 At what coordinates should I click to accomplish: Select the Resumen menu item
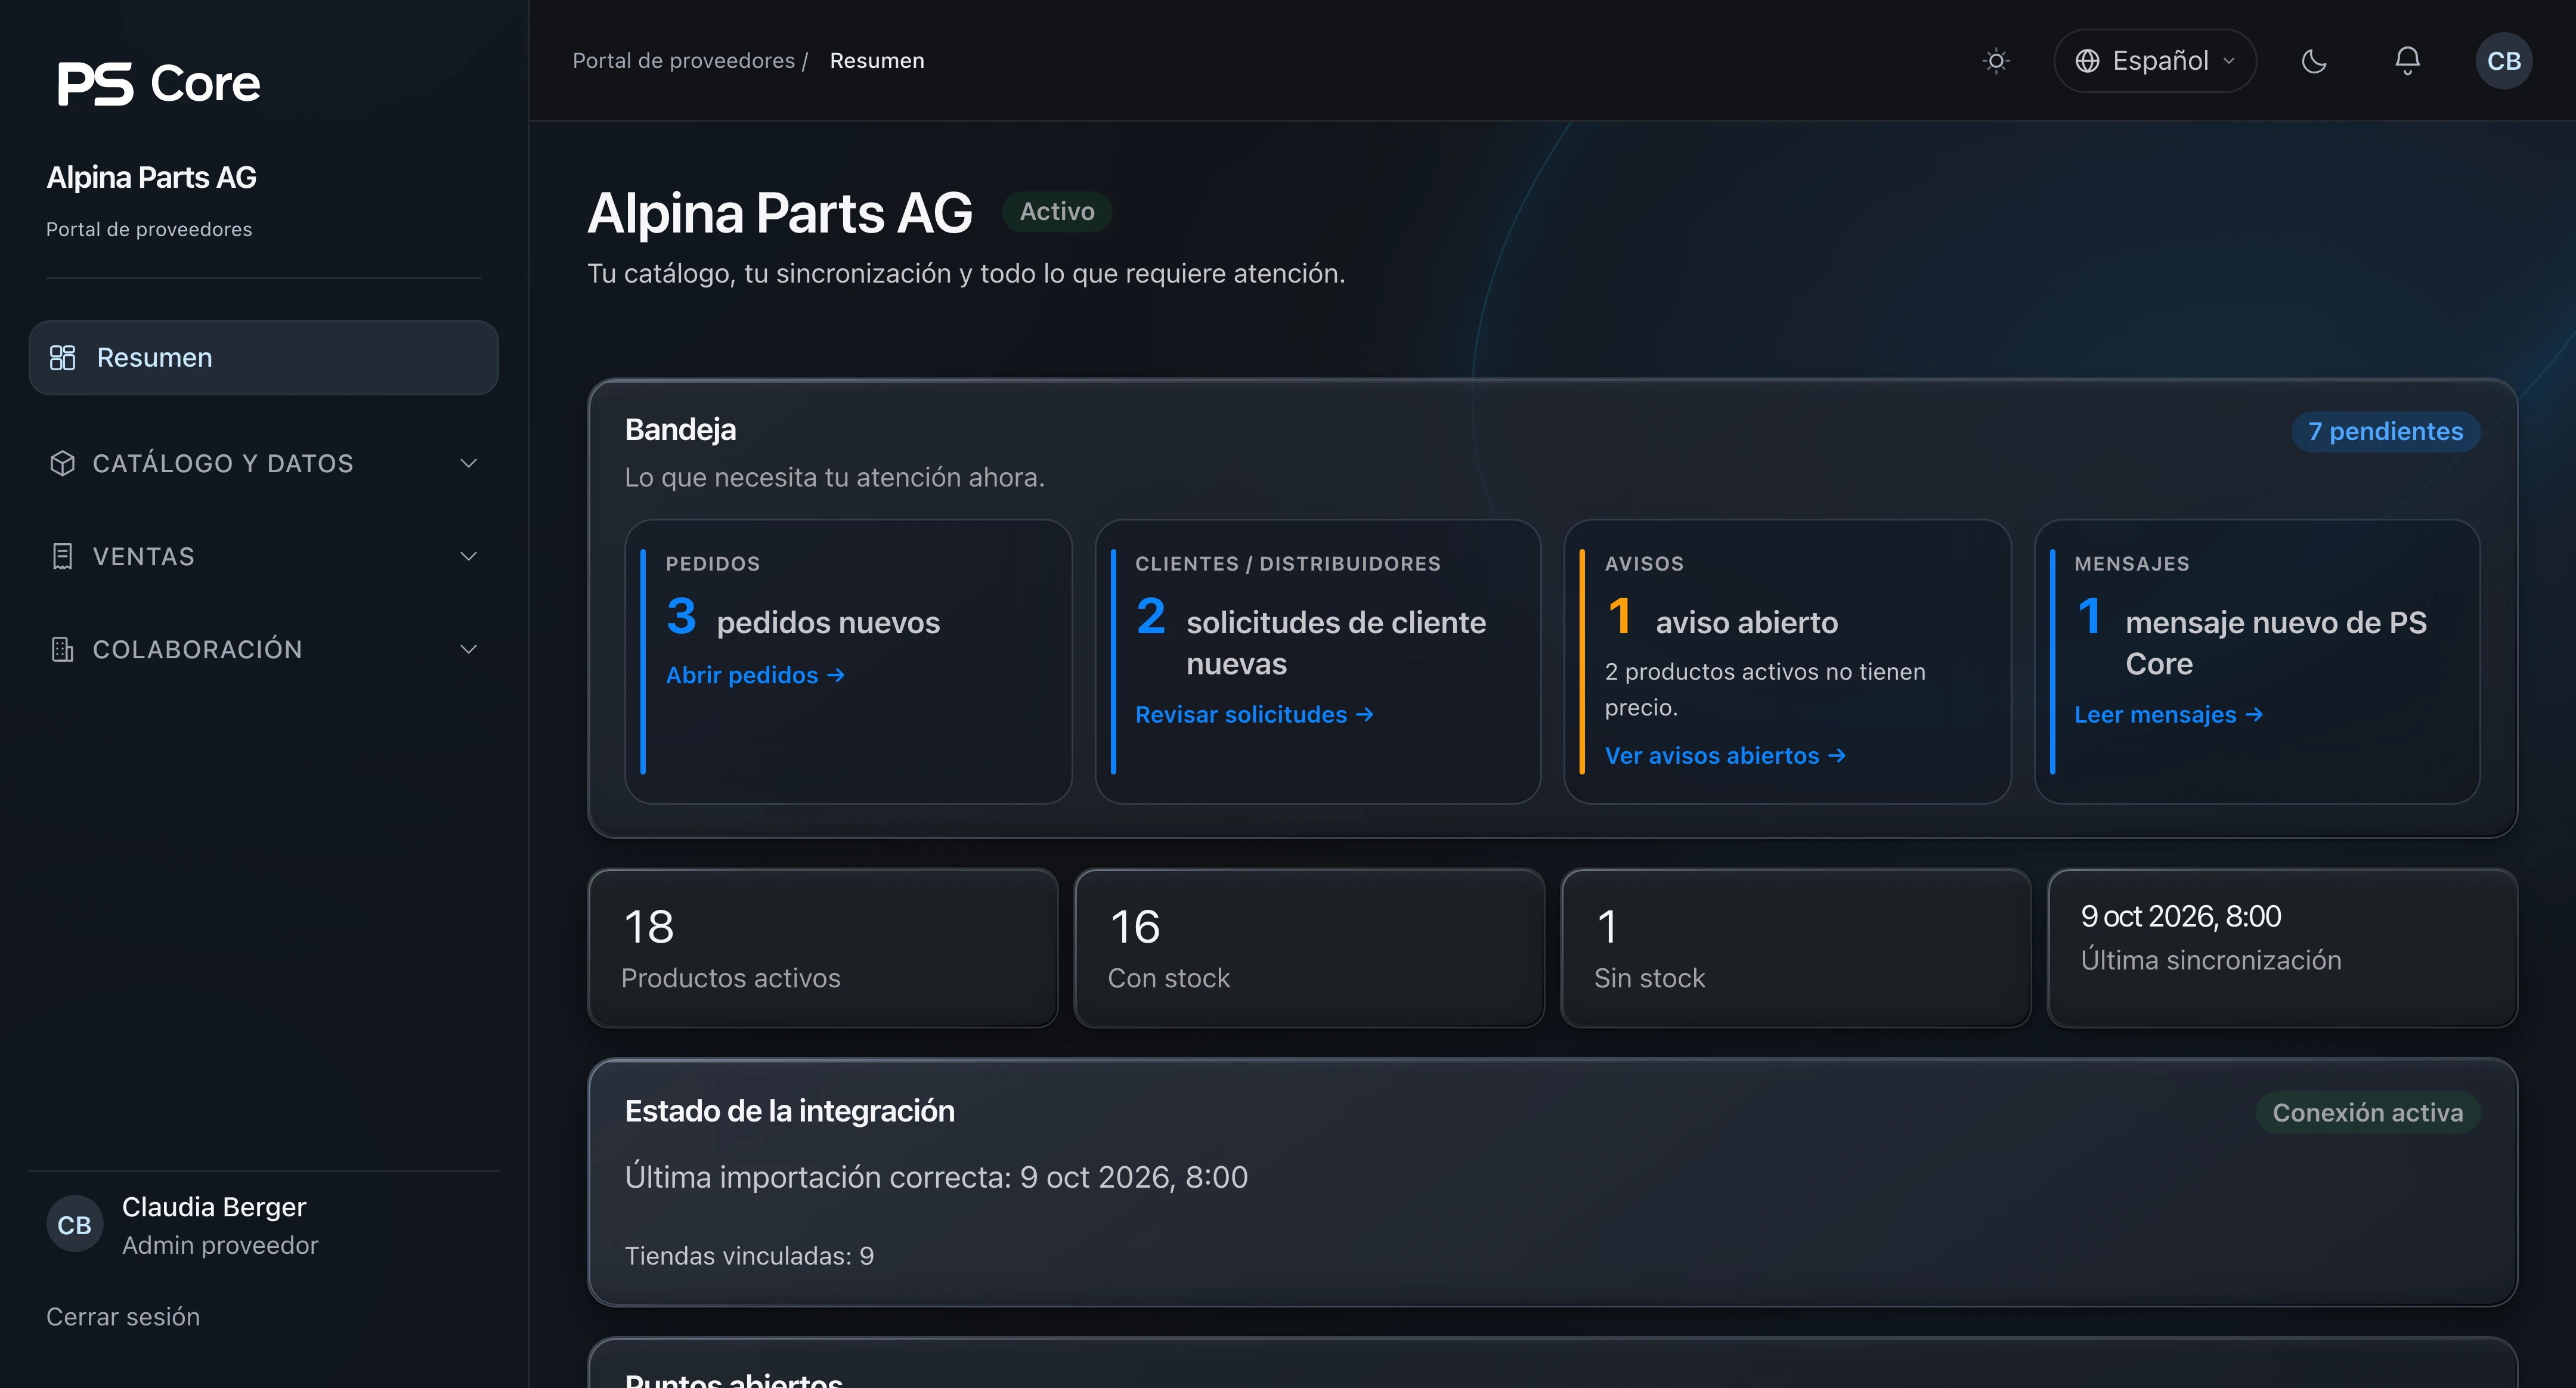pos(263,357)
